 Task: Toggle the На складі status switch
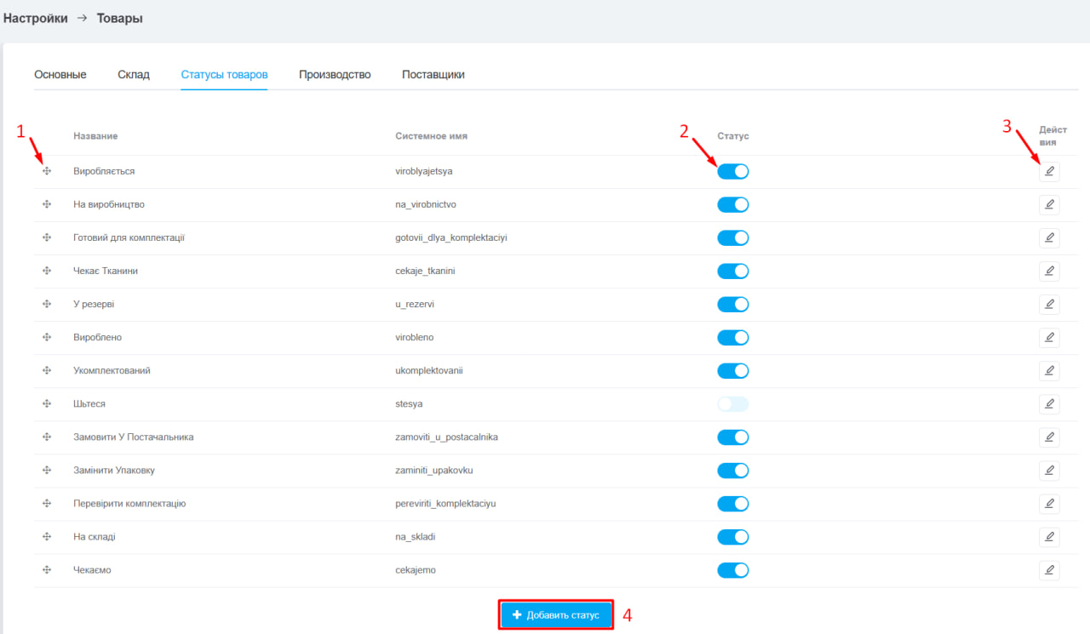[x=733, y=536]
